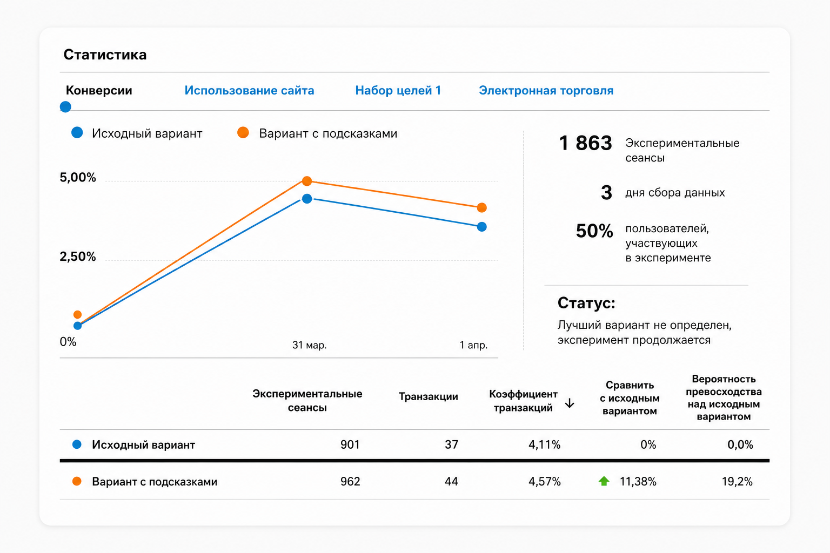Click the 19,2% probability value
Viewport: 830px width, 553px height.
pyautogui.click(x=737, y=481)
